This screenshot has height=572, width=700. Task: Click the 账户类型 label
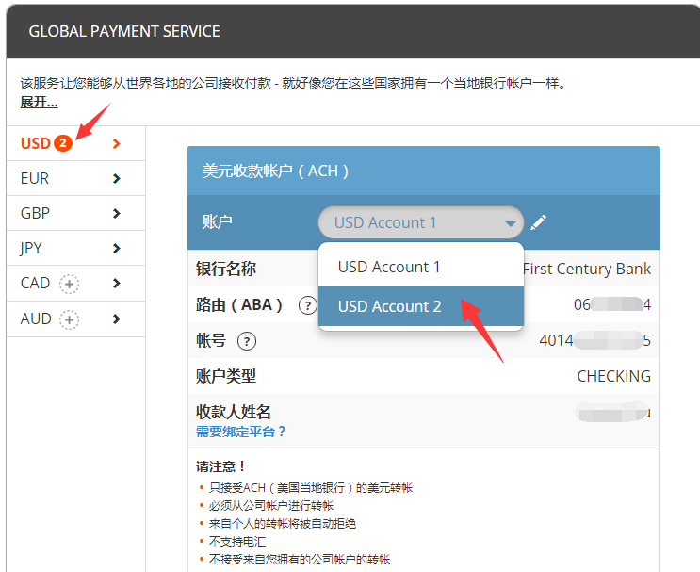pyautogui.click(x=226, y=376)
